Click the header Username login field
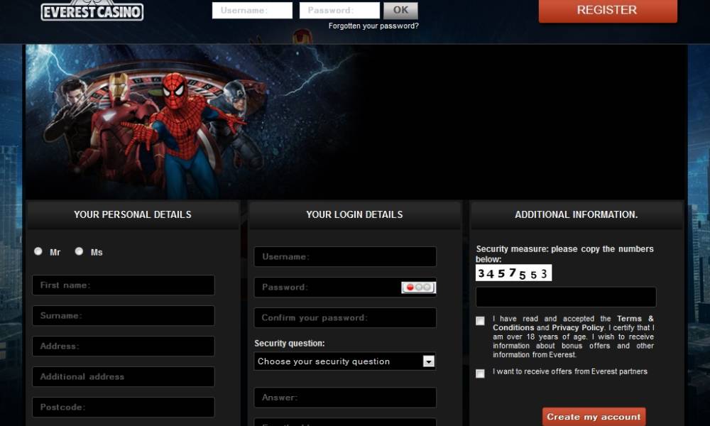The height and width of the screenshot is (426, 710). [252, 11]
